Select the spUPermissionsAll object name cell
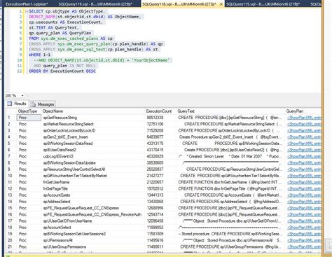The width and height of the screenshot is (332, 257). pyautogui.click(x=93, y=240)
